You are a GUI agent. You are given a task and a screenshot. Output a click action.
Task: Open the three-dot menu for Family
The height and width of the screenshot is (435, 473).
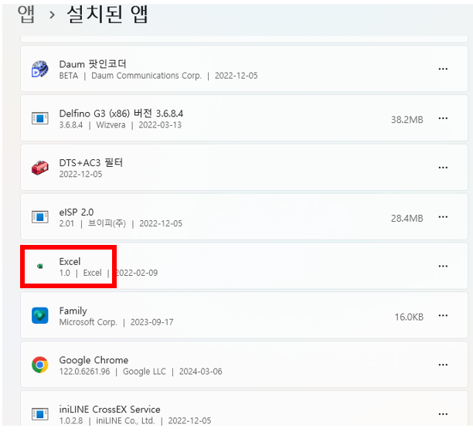tap(443, 315)
